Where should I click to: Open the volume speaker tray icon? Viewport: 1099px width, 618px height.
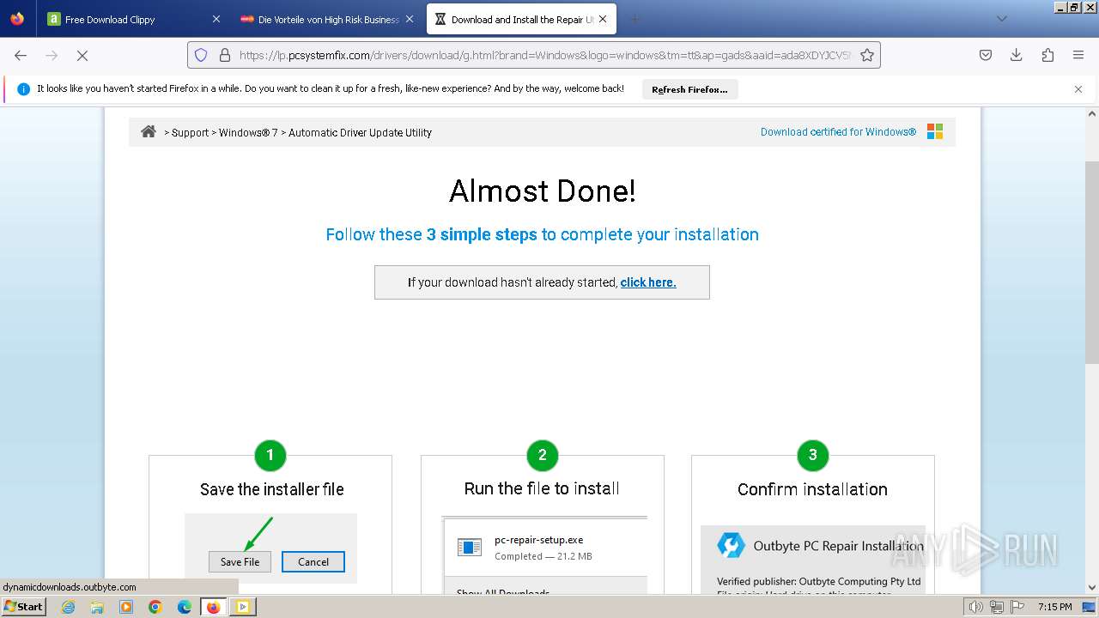(975, 607)
